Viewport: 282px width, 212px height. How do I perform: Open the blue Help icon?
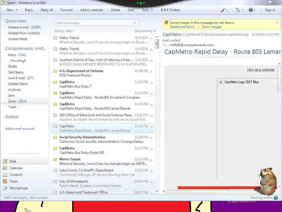click(251, 10)
